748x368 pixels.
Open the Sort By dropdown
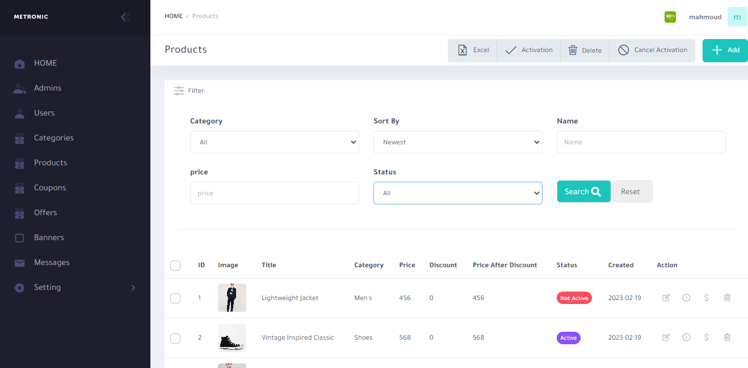[458, 142]
